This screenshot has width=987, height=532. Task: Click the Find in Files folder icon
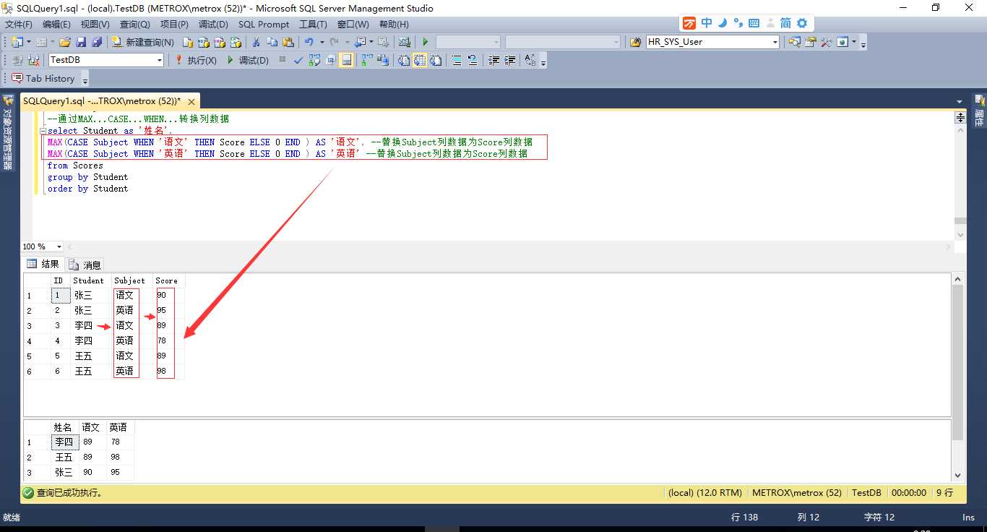click(x=635, y=42)
